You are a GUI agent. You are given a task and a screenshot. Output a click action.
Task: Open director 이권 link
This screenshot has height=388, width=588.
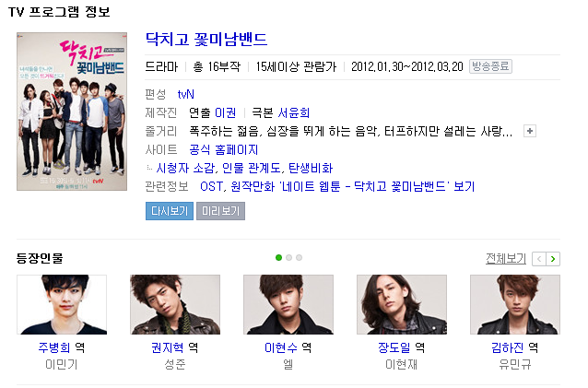pos(226,112)
